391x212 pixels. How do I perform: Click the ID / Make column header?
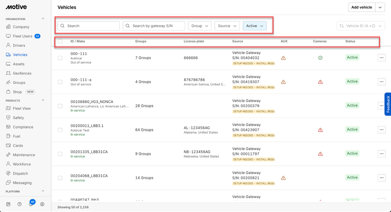78,41
